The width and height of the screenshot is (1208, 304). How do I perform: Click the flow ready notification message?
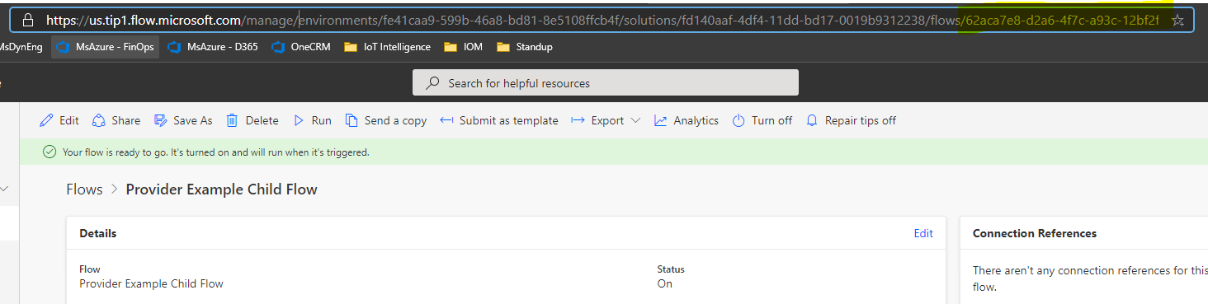coord(216,152)
